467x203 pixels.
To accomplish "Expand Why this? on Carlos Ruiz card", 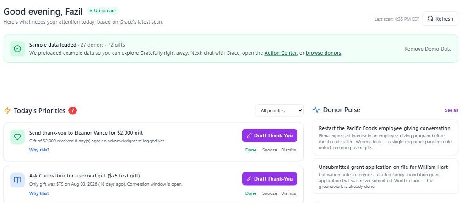I will tap(39, 193).
